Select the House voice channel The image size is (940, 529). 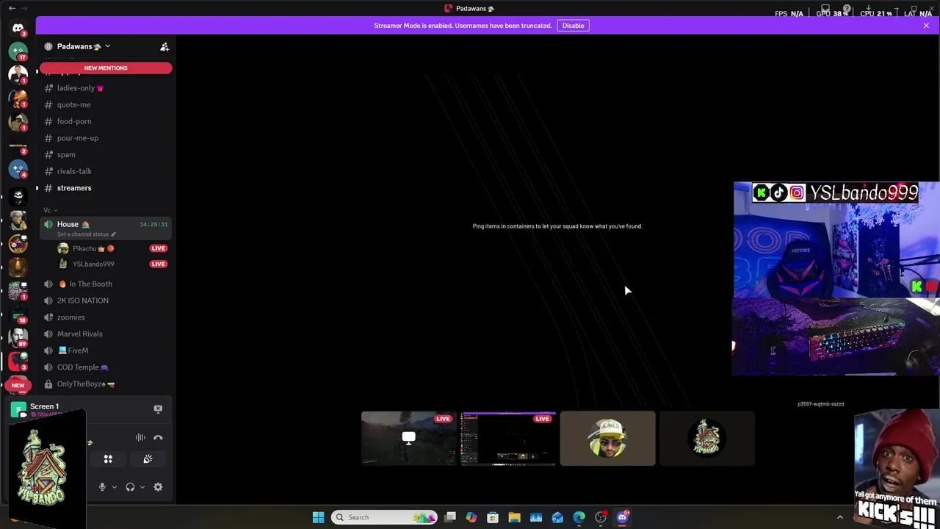(x=106, y=228)
